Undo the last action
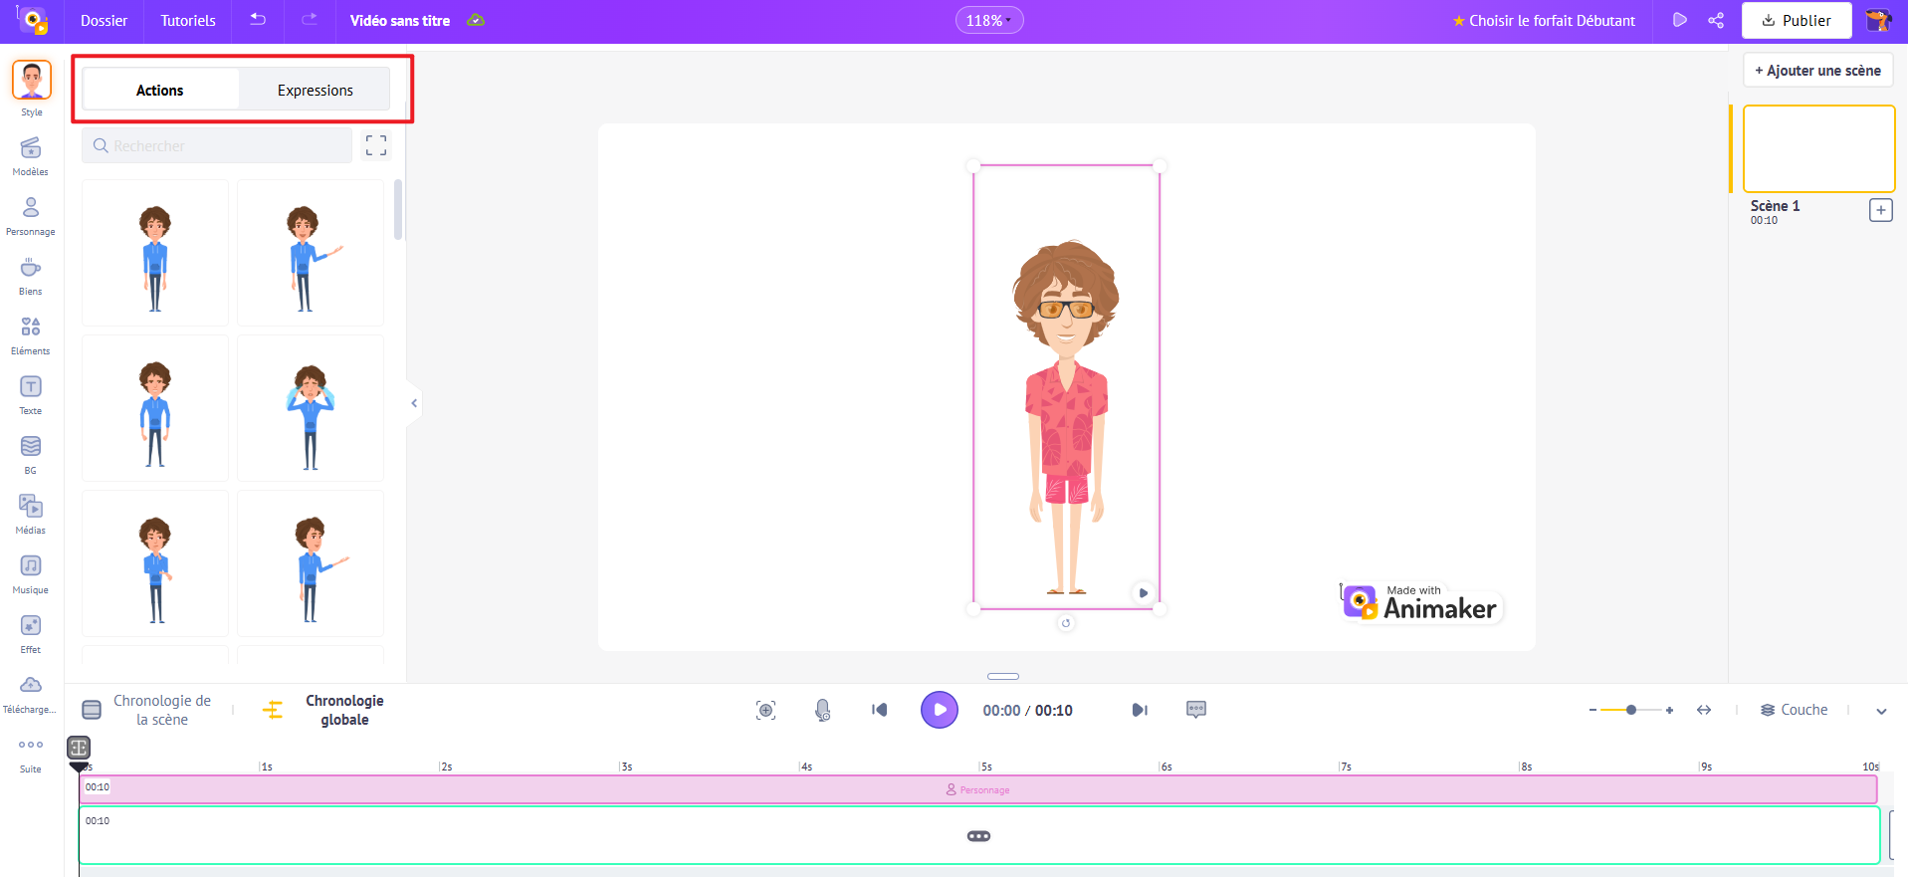The width and height of the screenshot is (1908, 877). click(258, 20)
